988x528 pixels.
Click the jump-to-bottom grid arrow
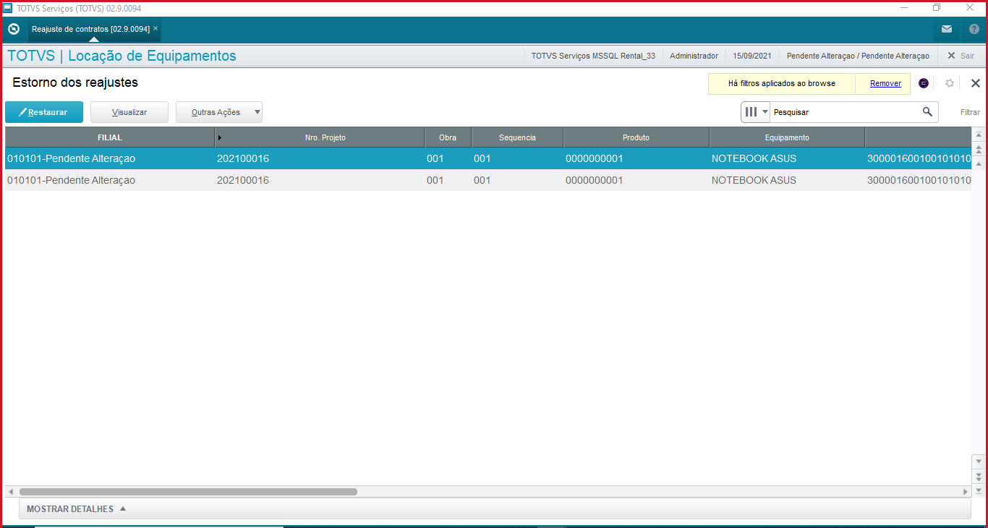point(979,490)
